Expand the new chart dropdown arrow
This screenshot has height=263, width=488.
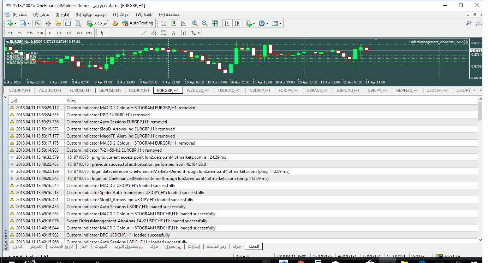(15, 23)
